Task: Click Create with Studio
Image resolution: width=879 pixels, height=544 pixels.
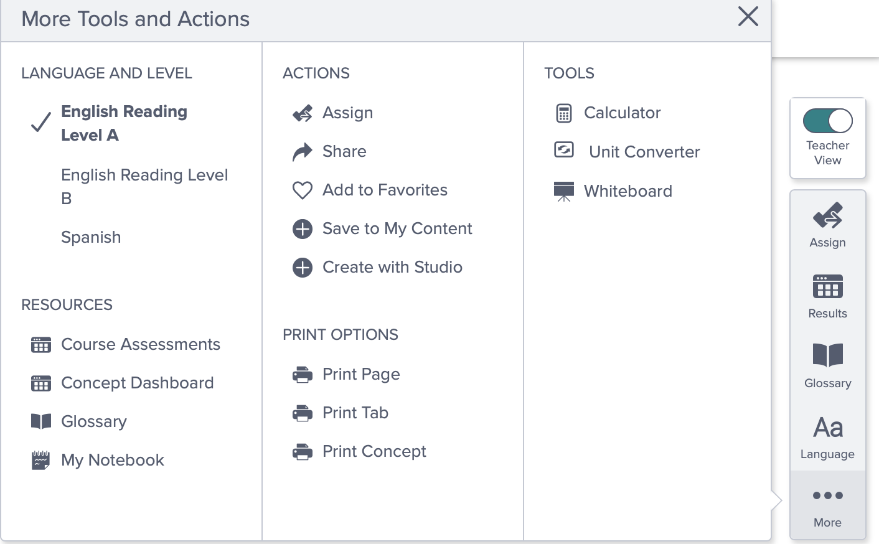Action: click(x=377, y=267)
